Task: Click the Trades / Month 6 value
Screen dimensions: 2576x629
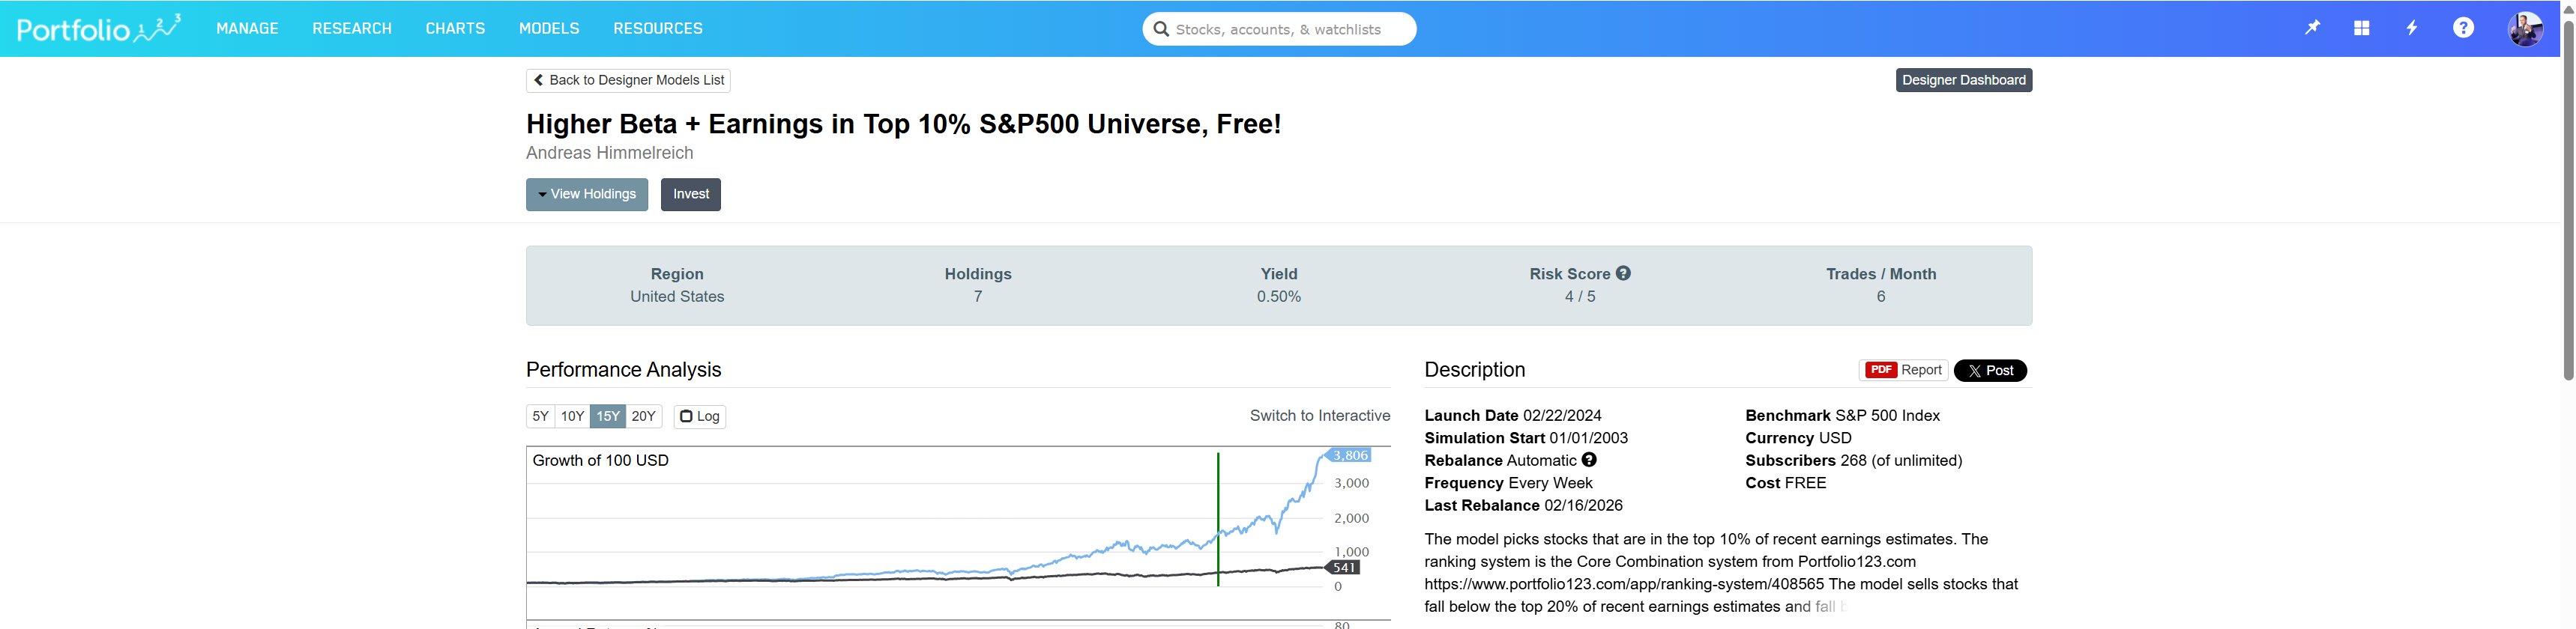Action: coord(1880,297)
